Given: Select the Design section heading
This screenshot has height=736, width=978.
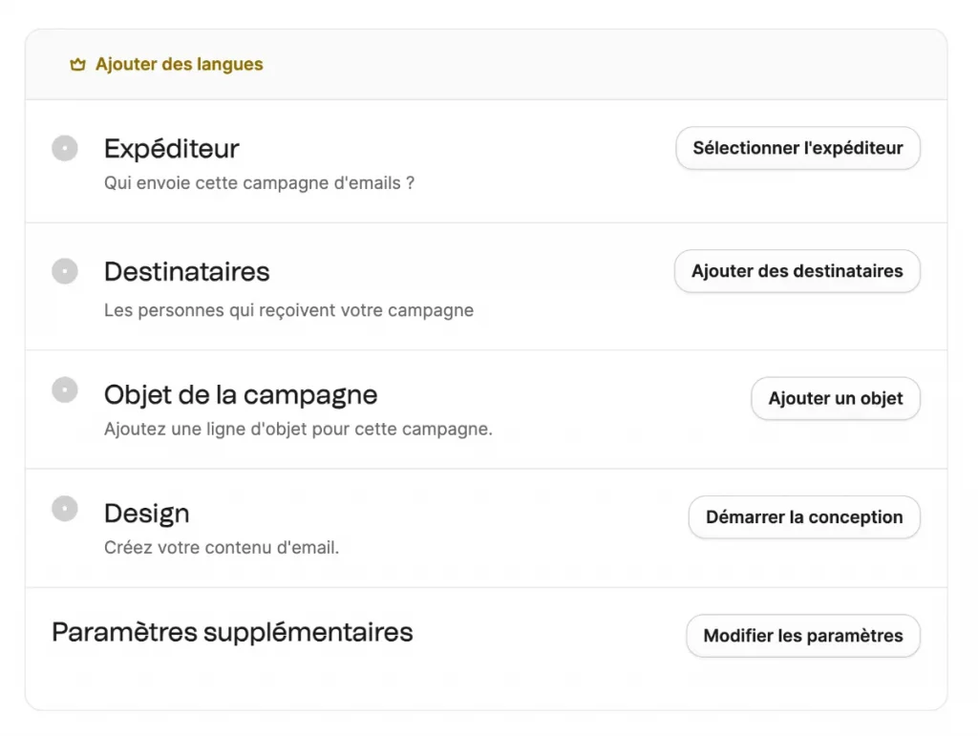Looking at the screenshot, I should pos(146,514).
